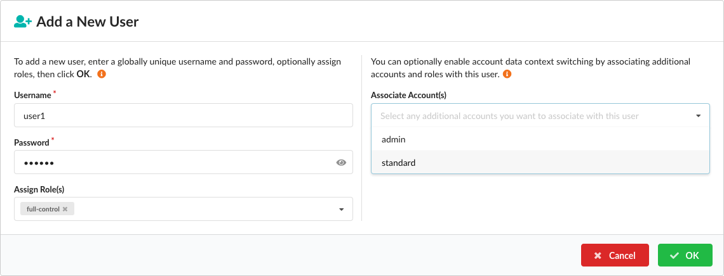Click the add-user icon in the dialog header
This screenshot has height=276, width=724.
coord(23,22)
